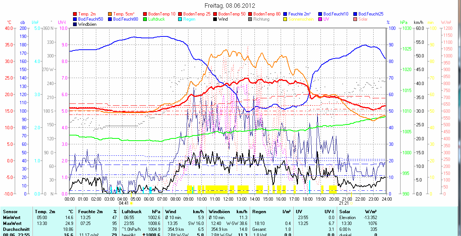The width and height of the screenshot is (461, 236).
Task: Click the 12:00 time axis label
Action: (228, 199)
